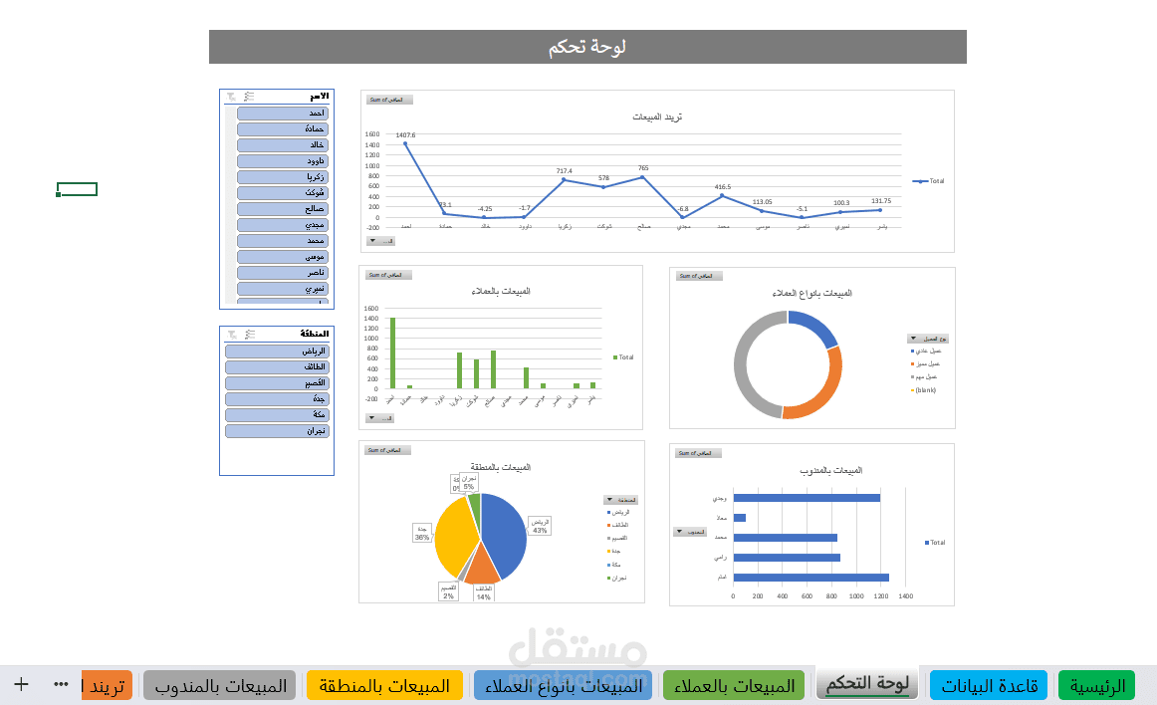Image resolution: width=1157 pixels, height=705 pixels.
Task: Select نجران in the region slicer
Action: (277, 431)
